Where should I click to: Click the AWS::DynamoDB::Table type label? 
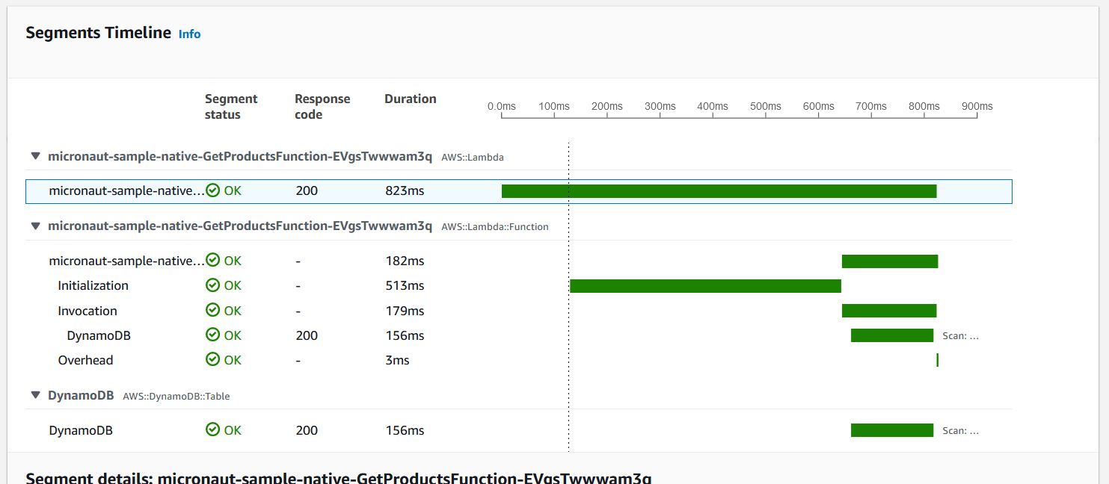176,397
